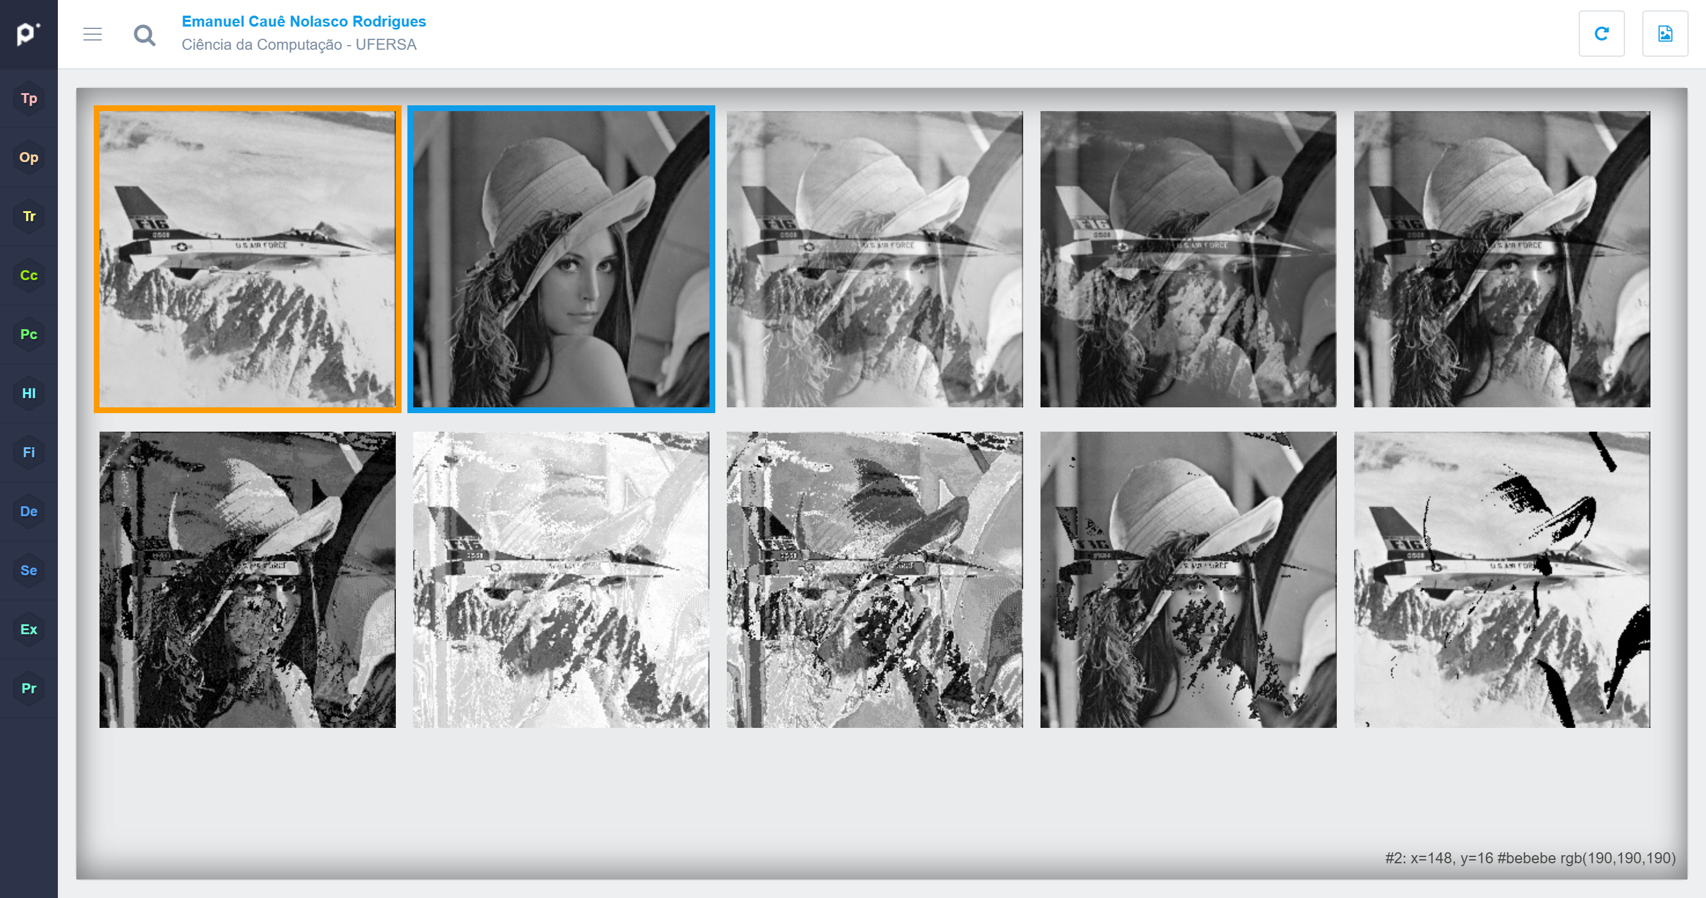Open the Op sidebar section

click(28, 157)
